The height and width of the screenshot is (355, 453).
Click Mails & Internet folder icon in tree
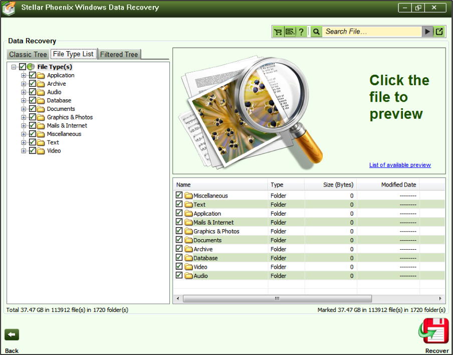(41, 126)
